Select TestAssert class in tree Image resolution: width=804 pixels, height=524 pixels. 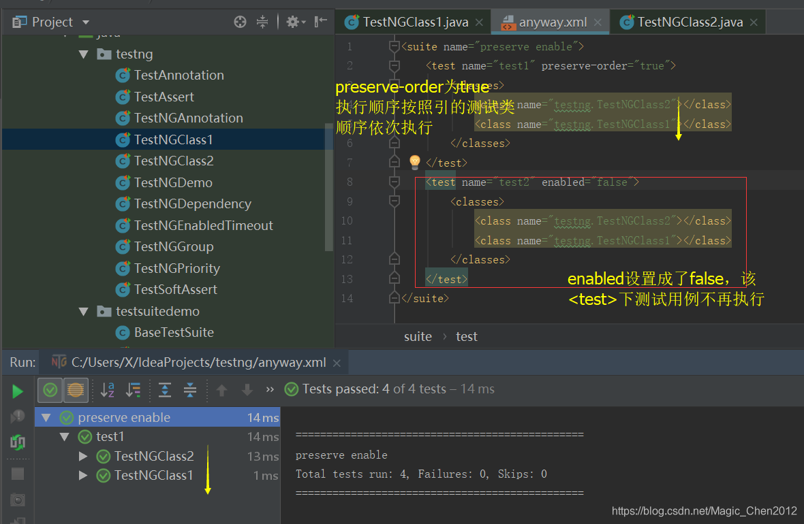[164, 97]
